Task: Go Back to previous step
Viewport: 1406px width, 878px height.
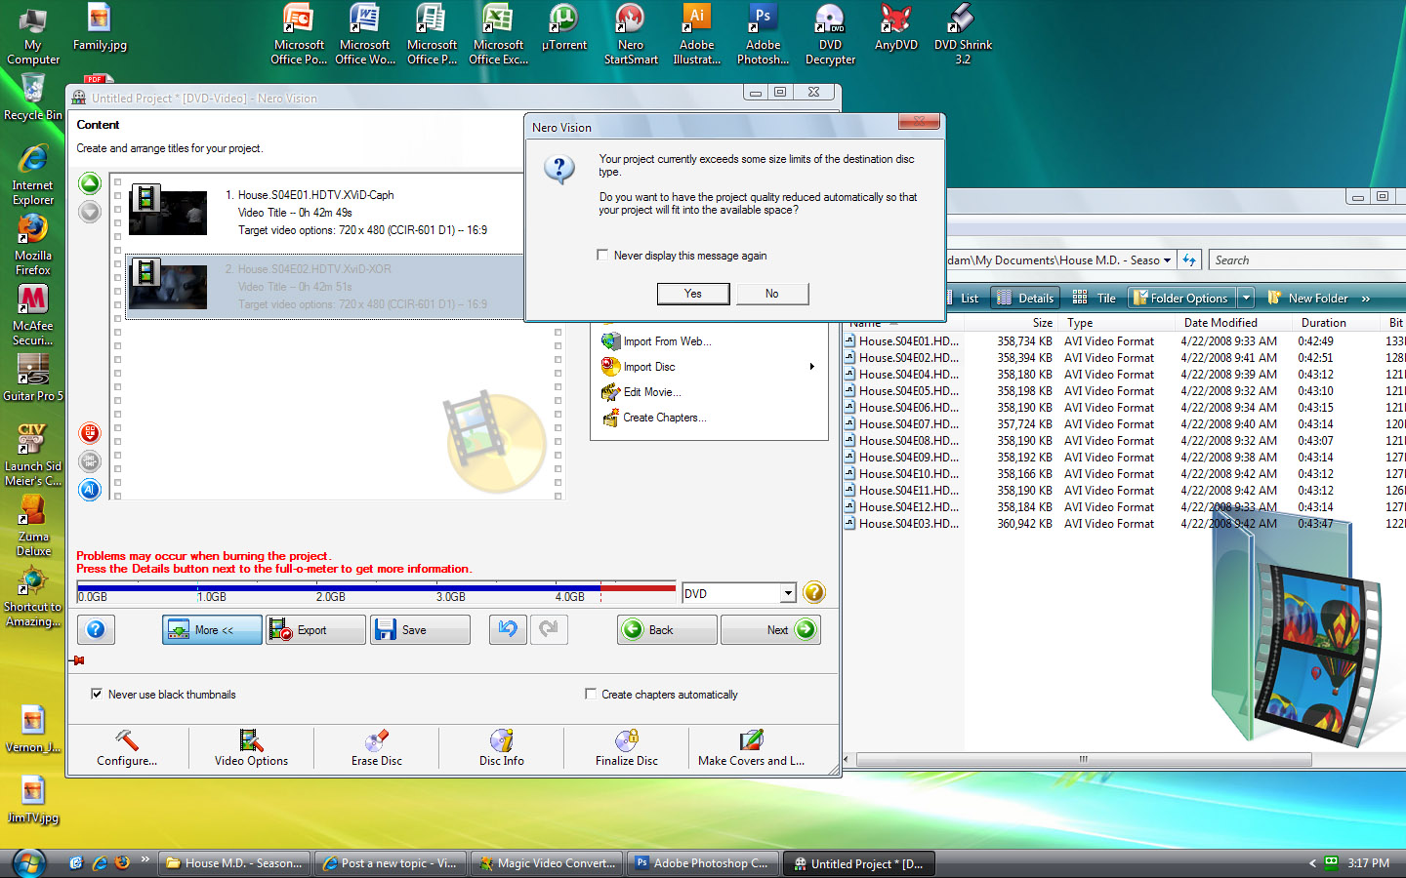Action: tap(667, 629)
